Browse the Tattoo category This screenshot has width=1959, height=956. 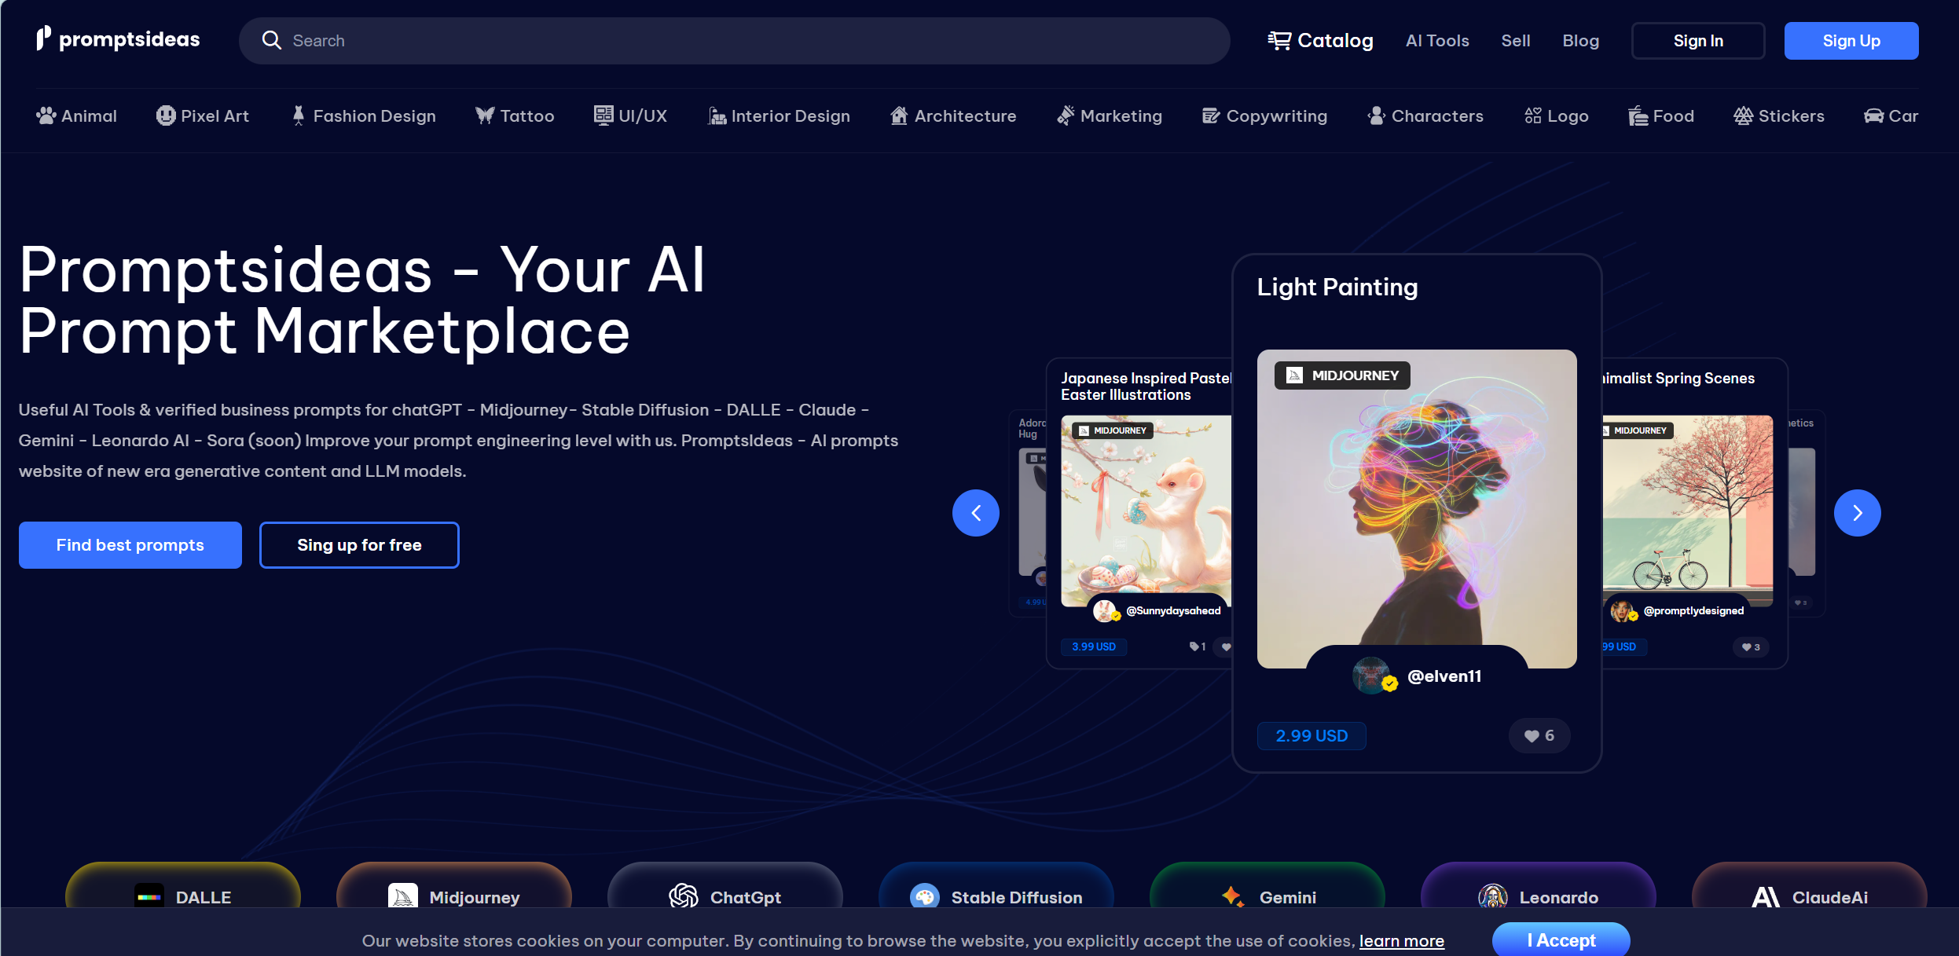coord(515,116)
